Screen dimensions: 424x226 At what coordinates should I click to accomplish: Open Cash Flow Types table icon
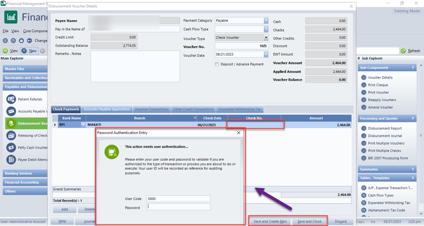click(364, 195)
